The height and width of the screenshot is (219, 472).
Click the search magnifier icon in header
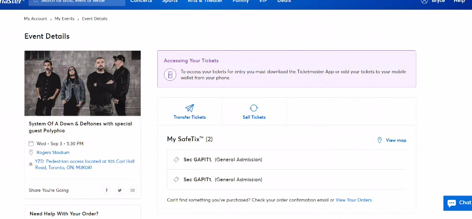pos(36,1)
